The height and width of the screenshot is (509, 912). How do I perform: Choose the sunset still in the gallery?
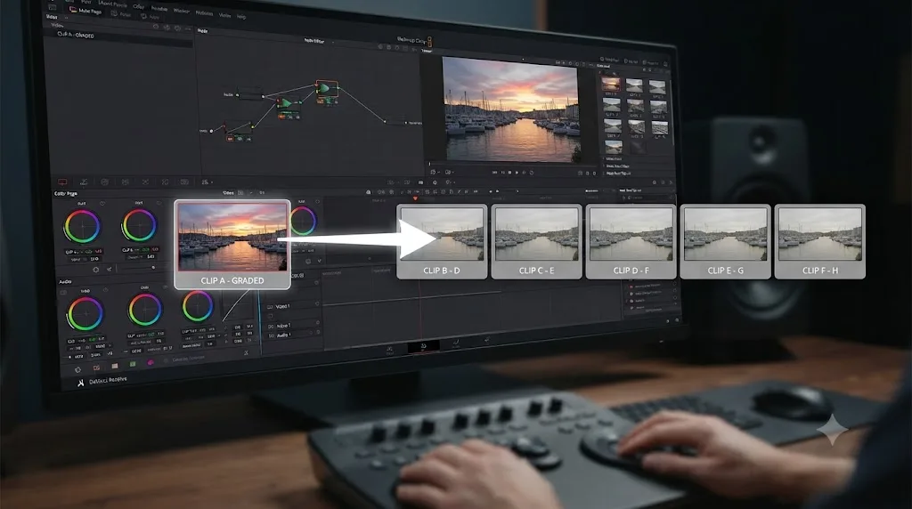610,86
